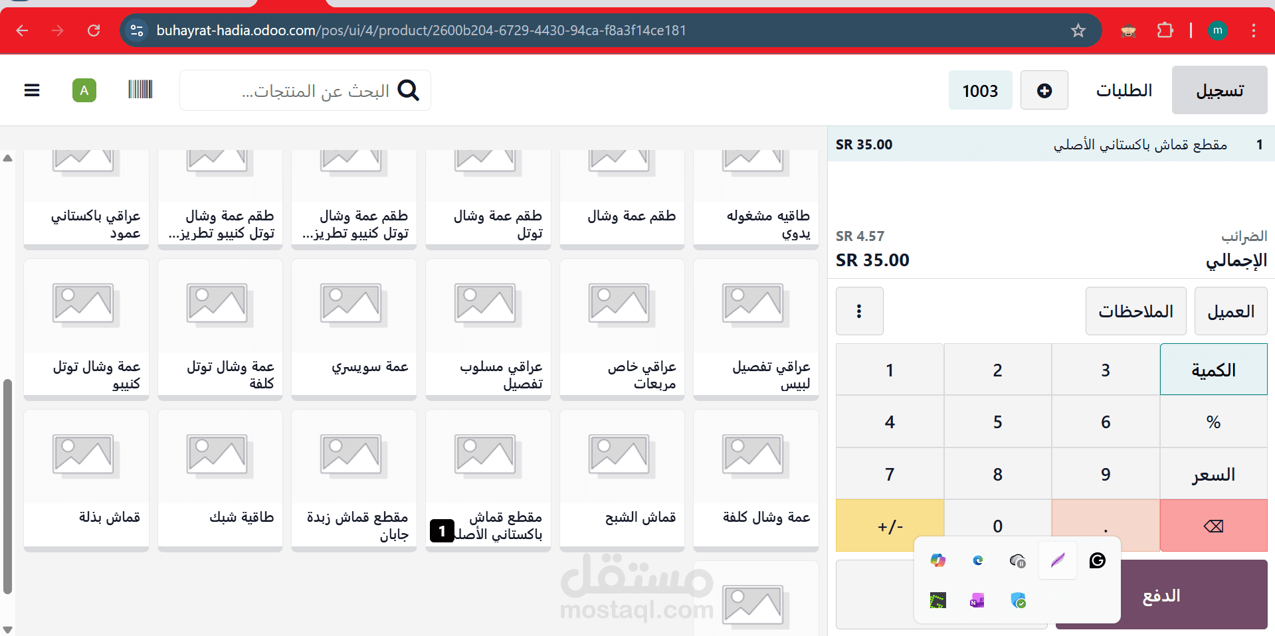Add product عراقي مسلوب تفصيل
Screen dimensions: 1275x636
click(x=488, y=329)
